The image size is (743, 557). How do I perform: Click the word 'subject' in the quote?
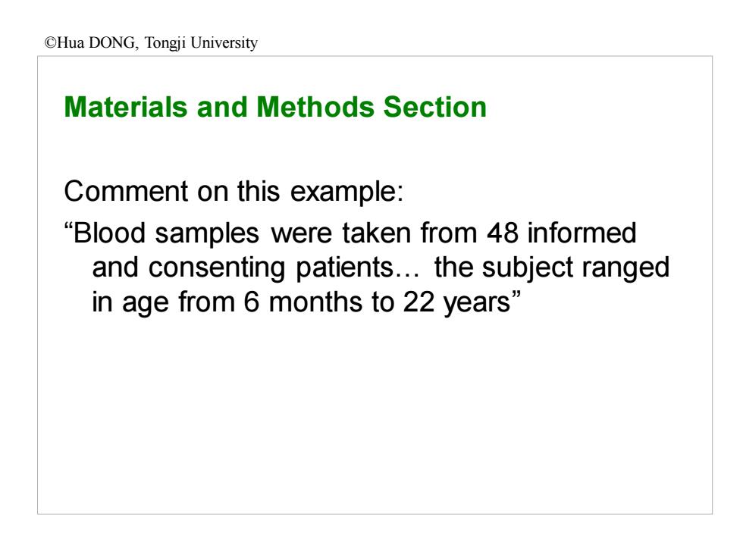[528, 268]
